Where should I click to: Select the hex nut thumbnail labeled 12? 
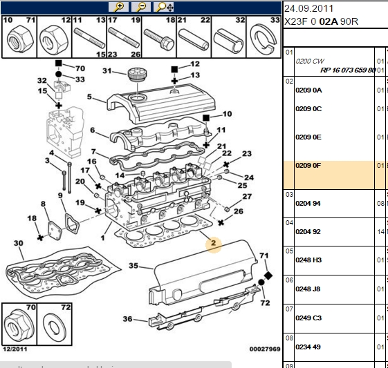55,37
